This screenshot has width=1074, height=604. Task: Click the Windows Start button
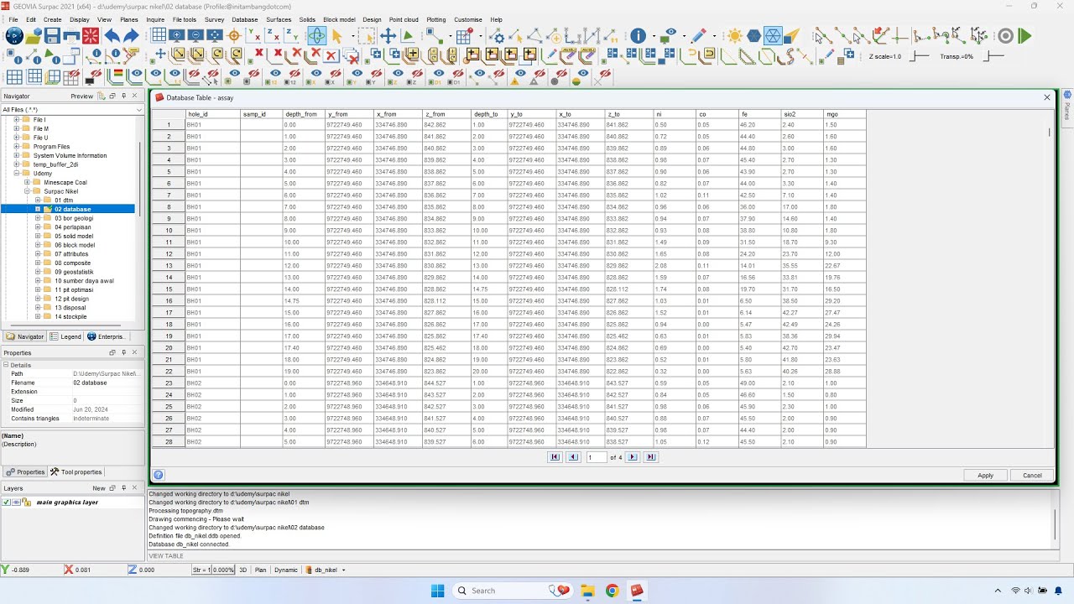coord(437,591)
